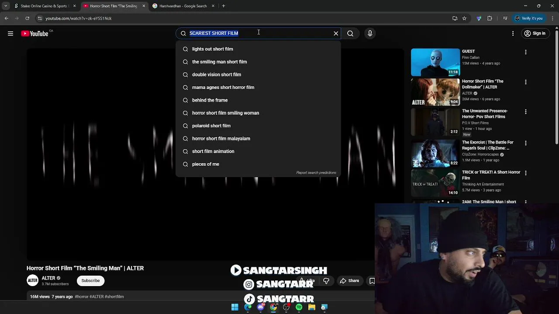Submit search with the magnifier button
This screenshot has height=314, width=559.
(x=350, y=33)
